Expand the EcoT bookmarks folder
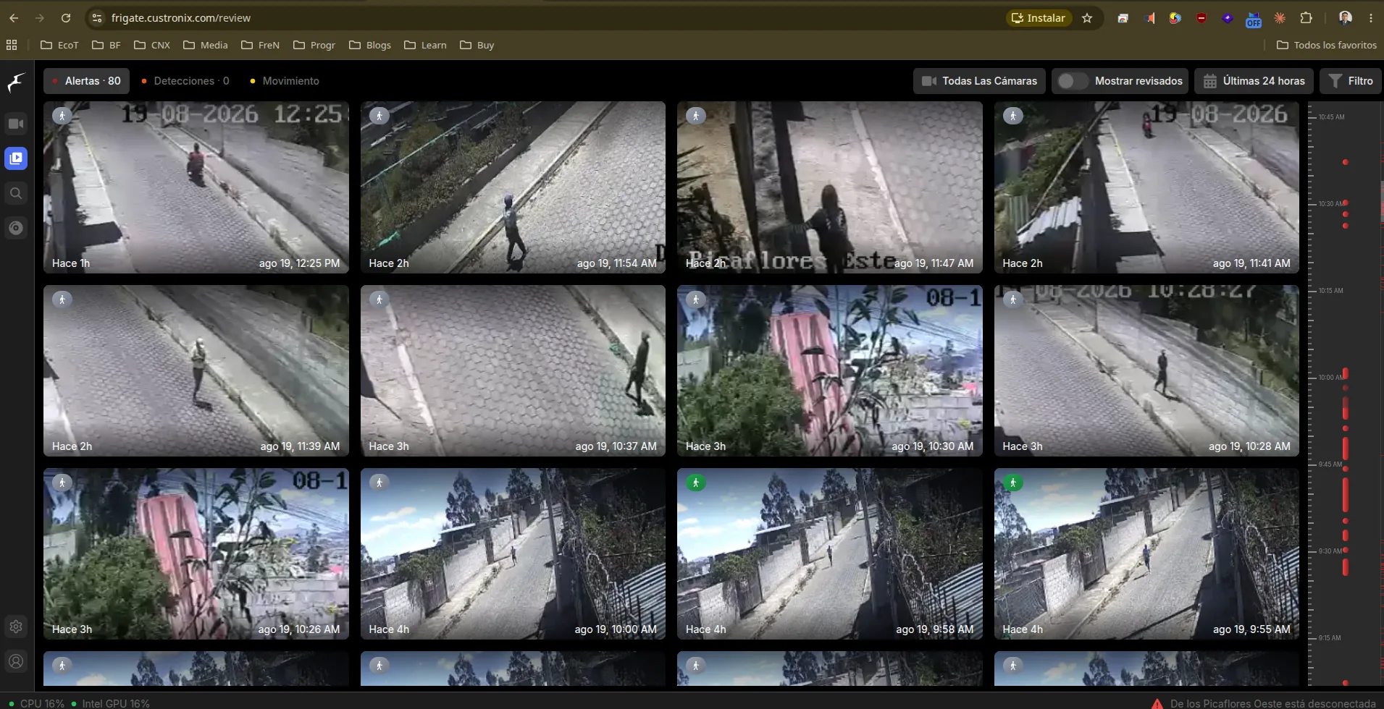Image resolution: width=1384 pixels, height=709 pixels. (59, 45)
